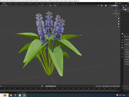The height and width of the screenshot is (97, 129).
Task: Open the Geometry Nodes workspace tab
Action: click(65, 4)
